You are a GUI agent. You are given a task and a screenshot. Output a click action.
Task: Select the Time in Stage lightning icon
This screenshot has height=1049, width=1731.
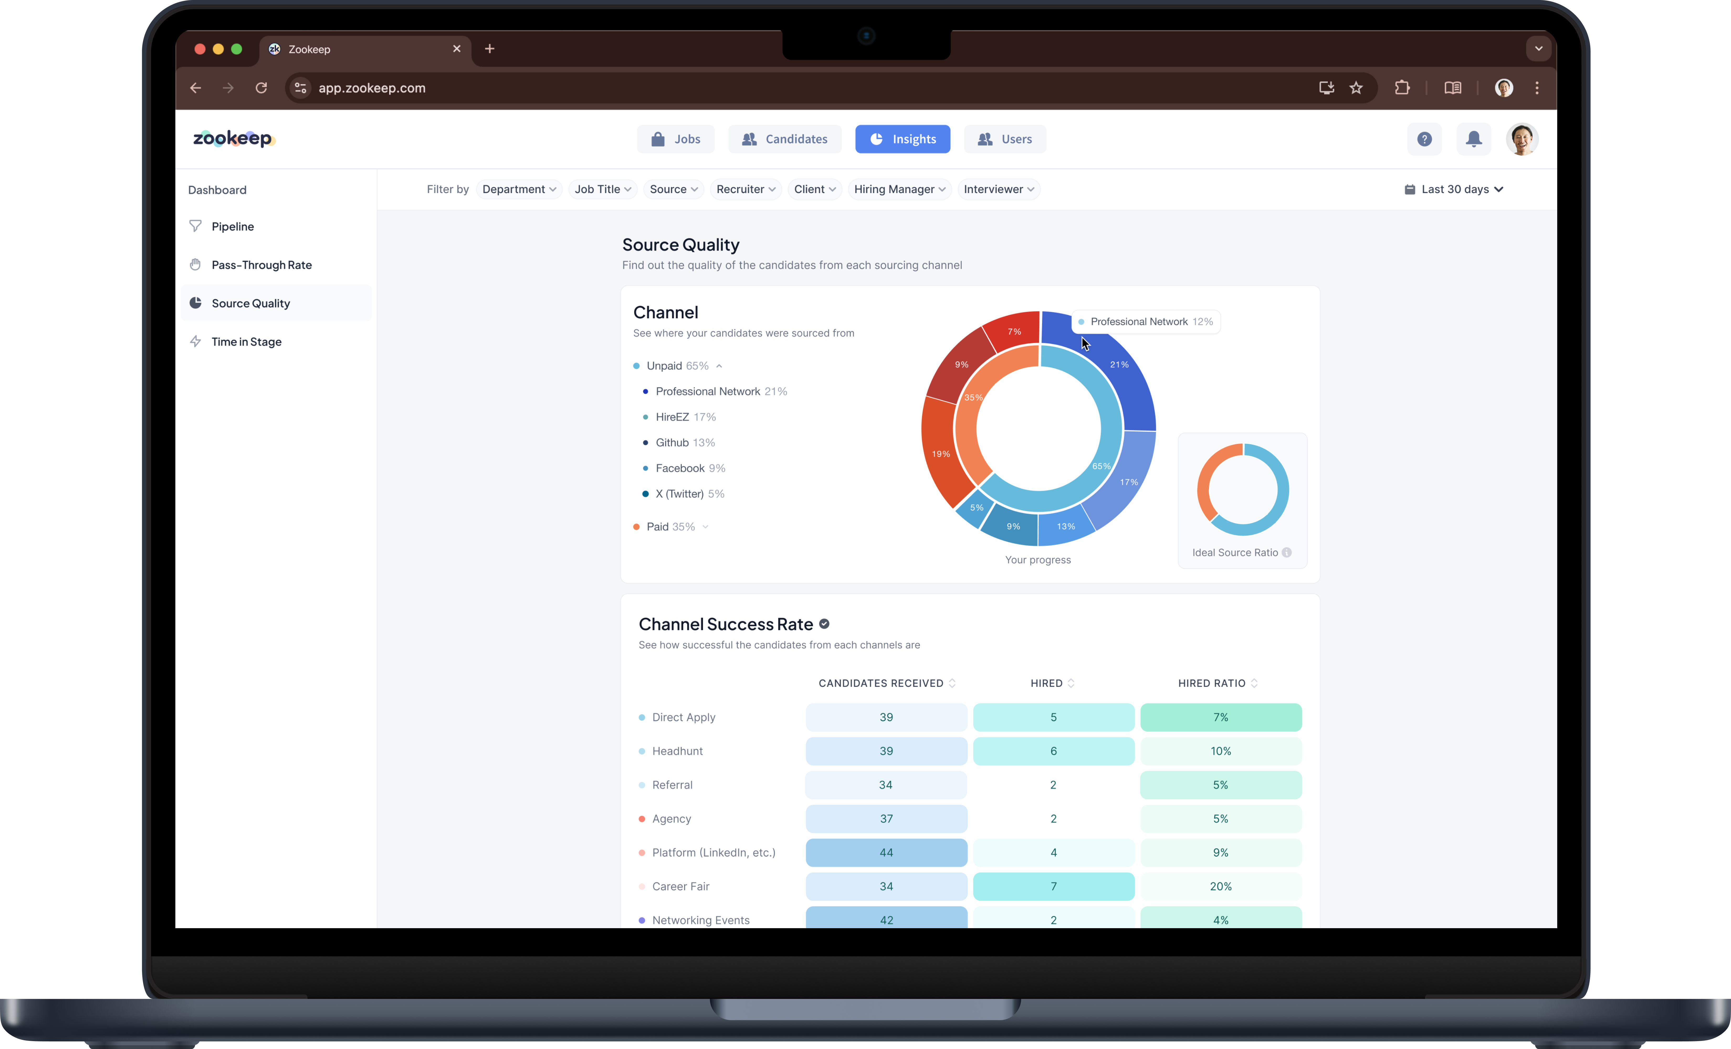tap(195, 341)
